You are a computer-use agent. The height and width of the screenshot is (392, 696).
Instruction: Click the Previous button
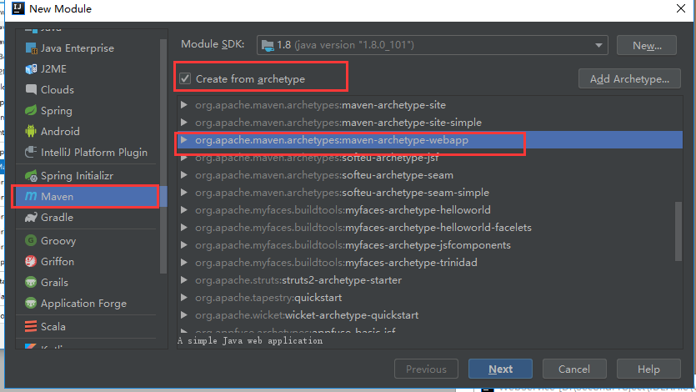pyautogui.click(x=426, y=369)
